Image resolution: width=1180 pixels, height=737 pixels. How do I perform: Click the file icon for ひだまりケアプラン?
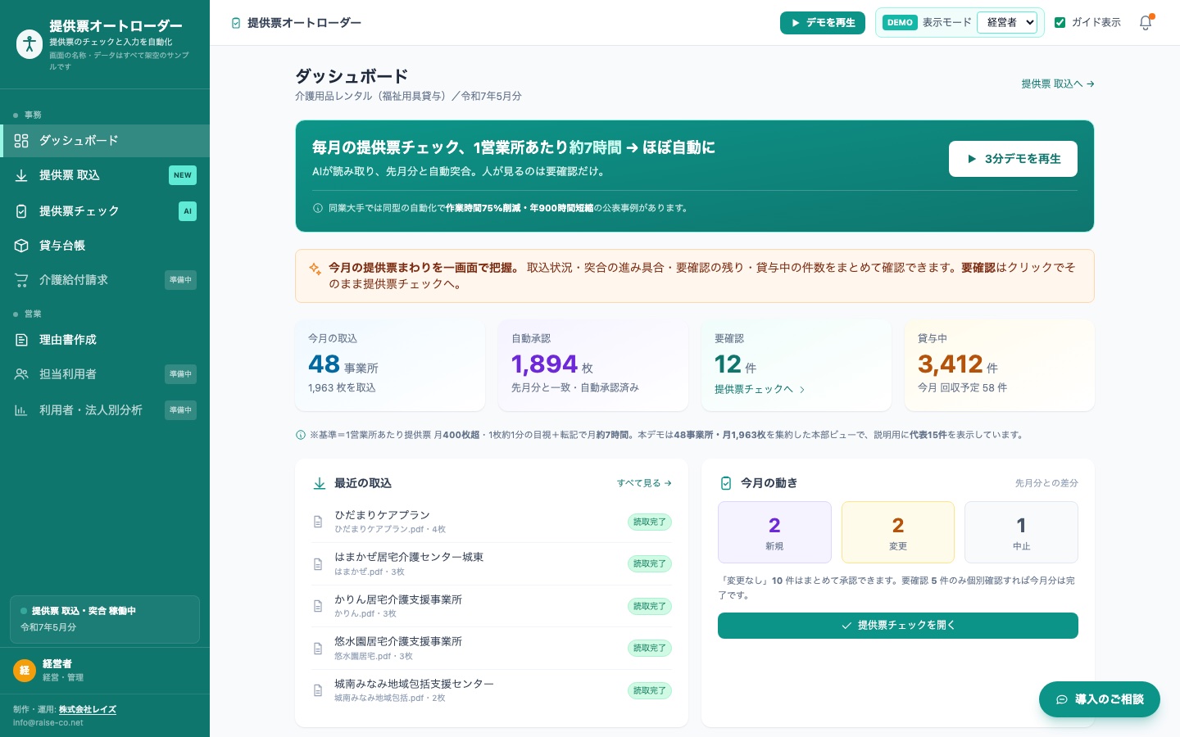318,522
